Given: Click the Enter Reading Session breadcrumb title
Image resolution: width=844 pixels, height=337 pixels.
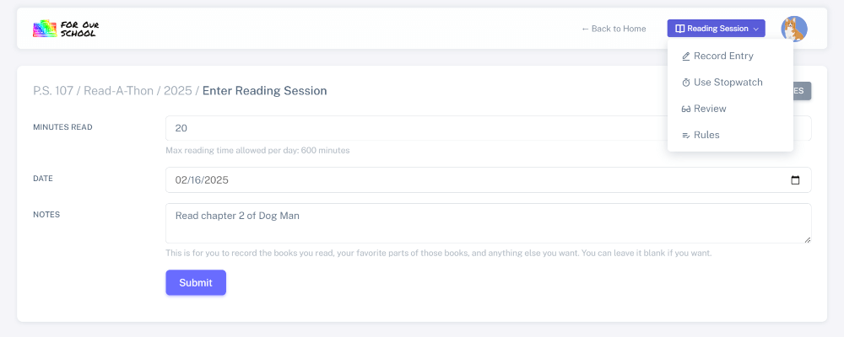Looking at the screenshot, I should [x=264, y=91].
